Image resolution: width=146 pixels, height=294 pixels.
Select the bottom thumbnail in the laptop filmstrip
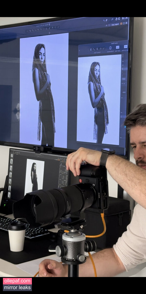point(9,194)
